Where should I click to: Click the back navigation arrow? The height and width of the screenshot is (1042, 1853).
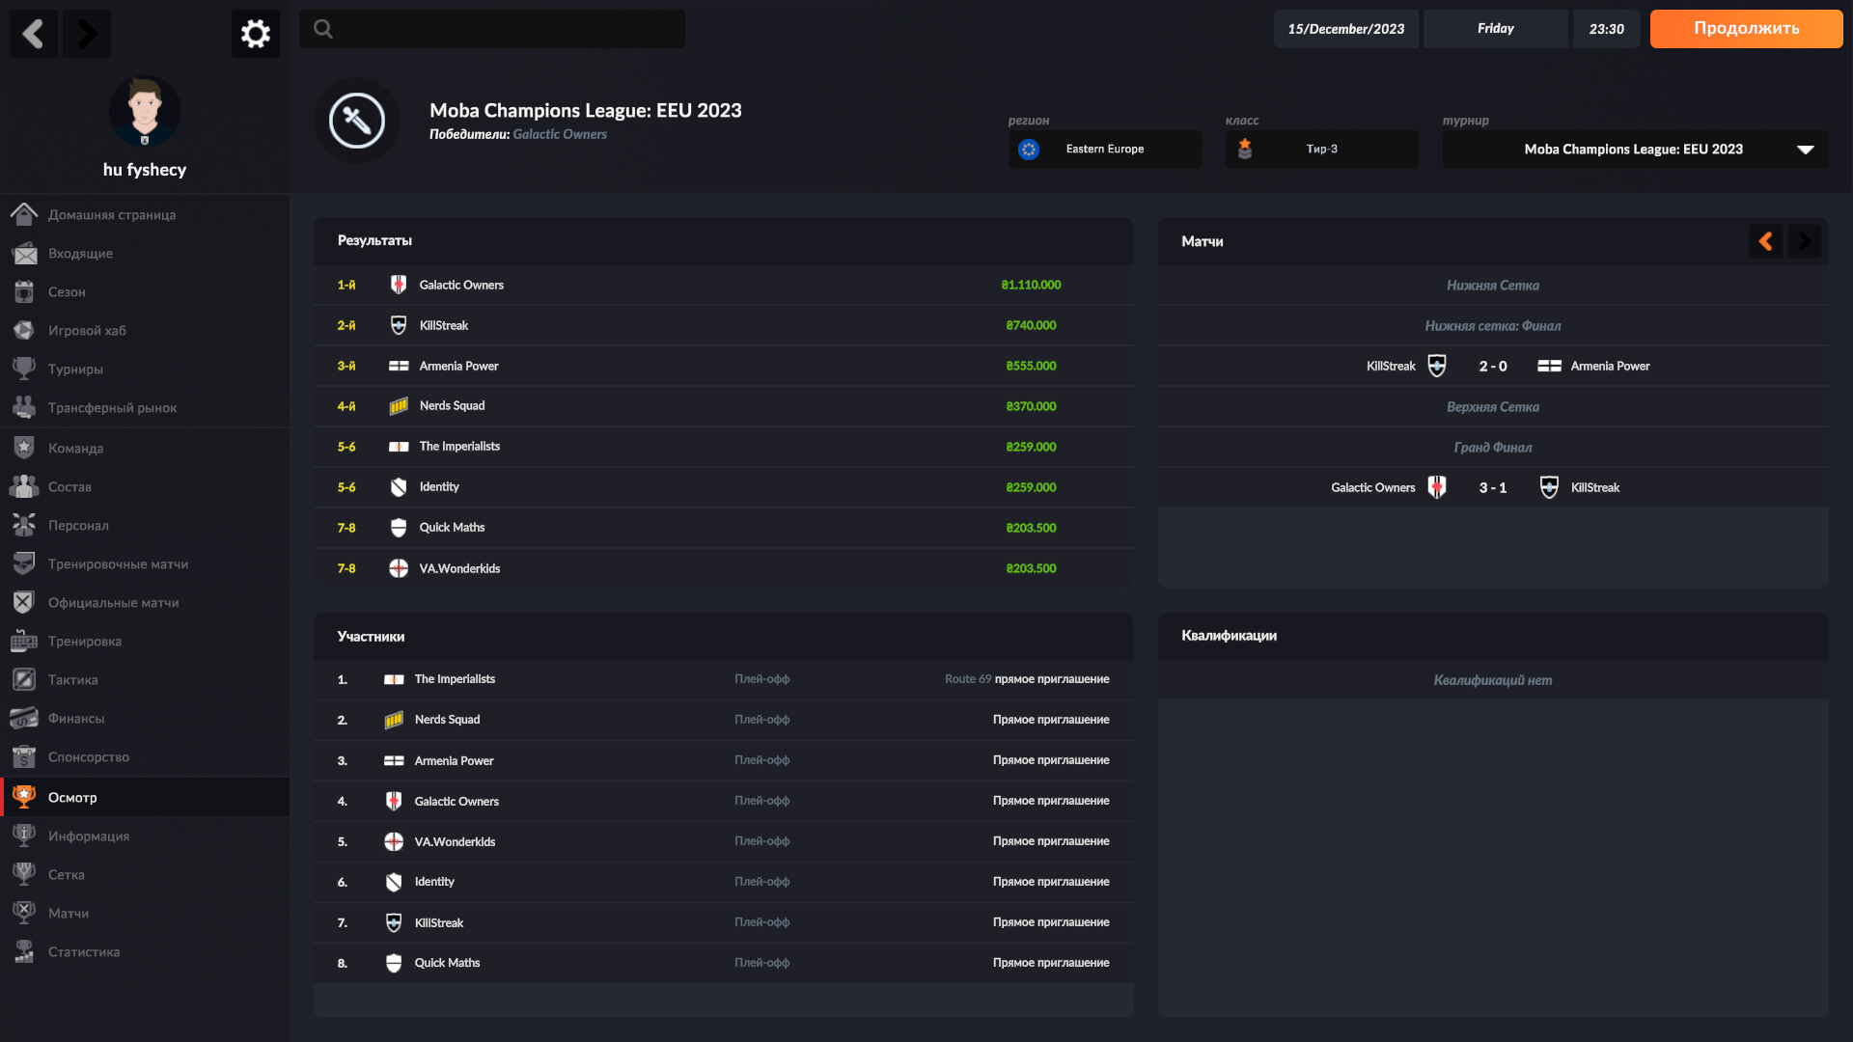(34, 34)
